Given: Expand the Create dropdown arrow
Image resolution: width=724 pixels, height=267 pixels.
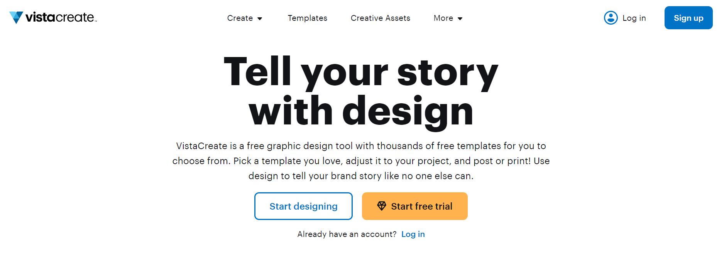Looking at the screenshot, I should [260, 18].
